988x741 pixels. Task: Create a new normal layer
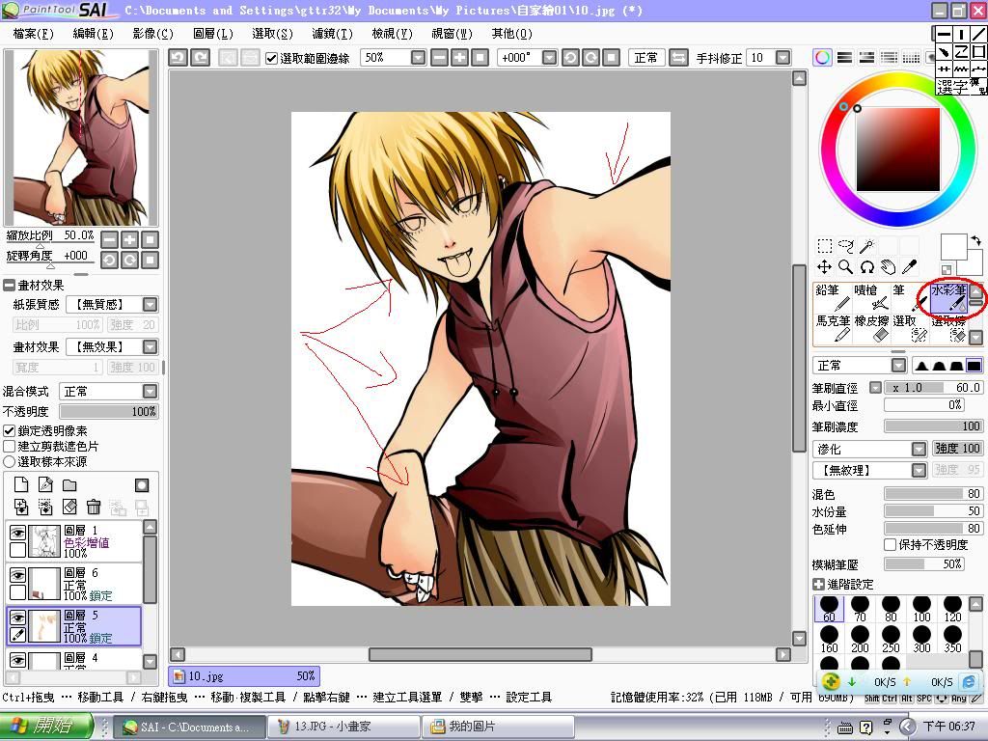point(21,484)
